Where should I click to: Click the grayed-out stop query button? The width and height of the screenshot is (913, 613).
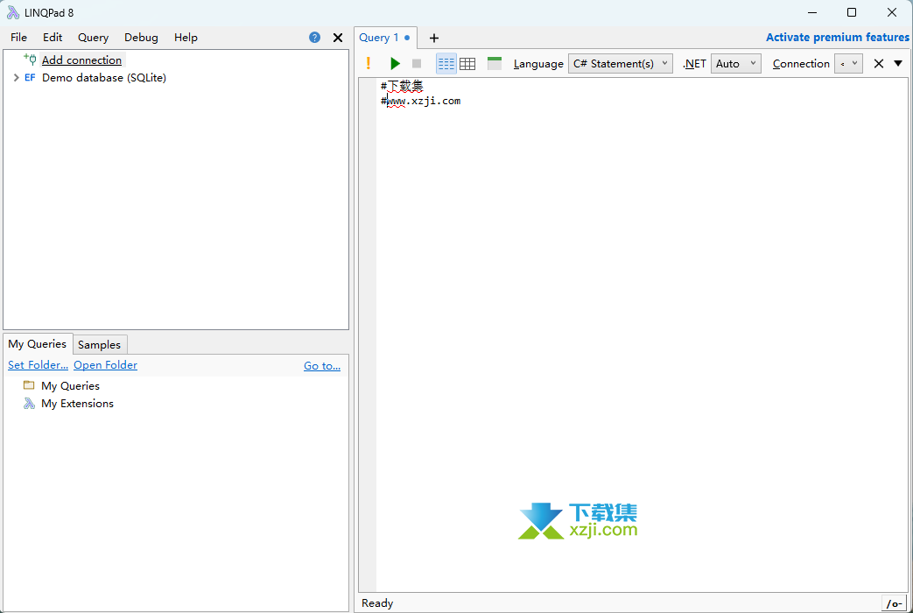coord(417,64)
